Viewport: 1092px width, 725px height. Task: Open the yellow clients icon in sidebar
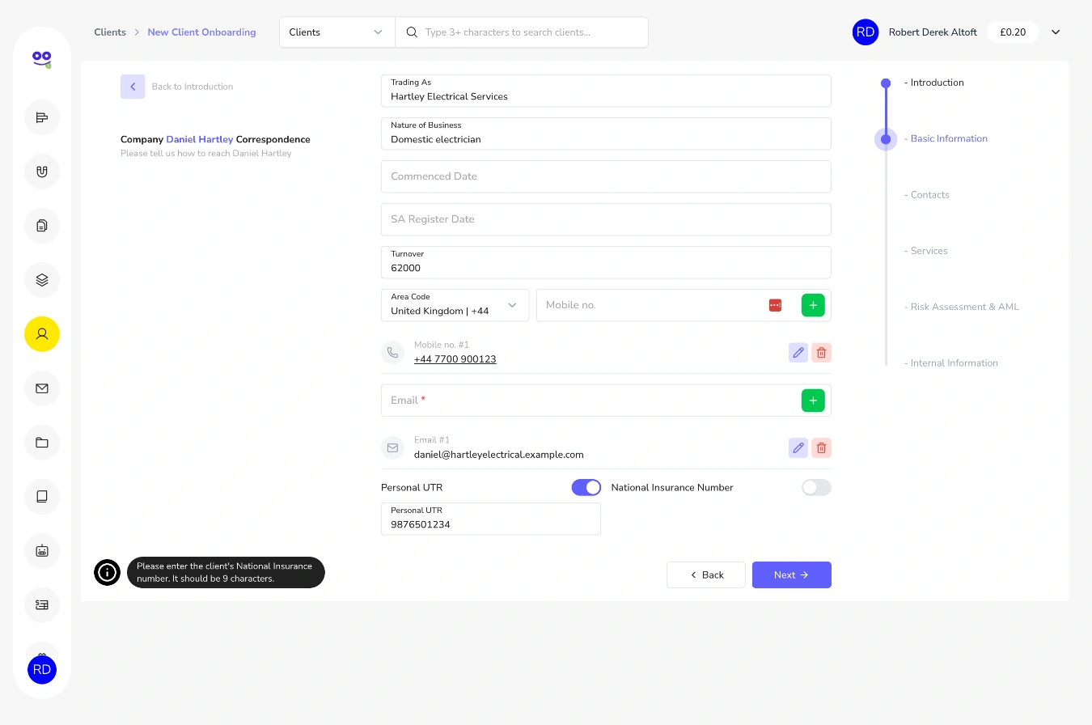click(42, 334)
